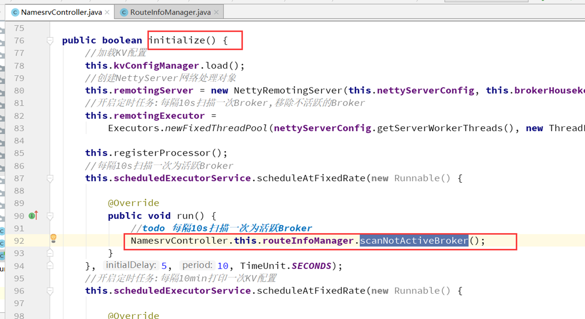
Task: Click the comment on line 95
Action: pyautogui.click(x=181, y=278)
